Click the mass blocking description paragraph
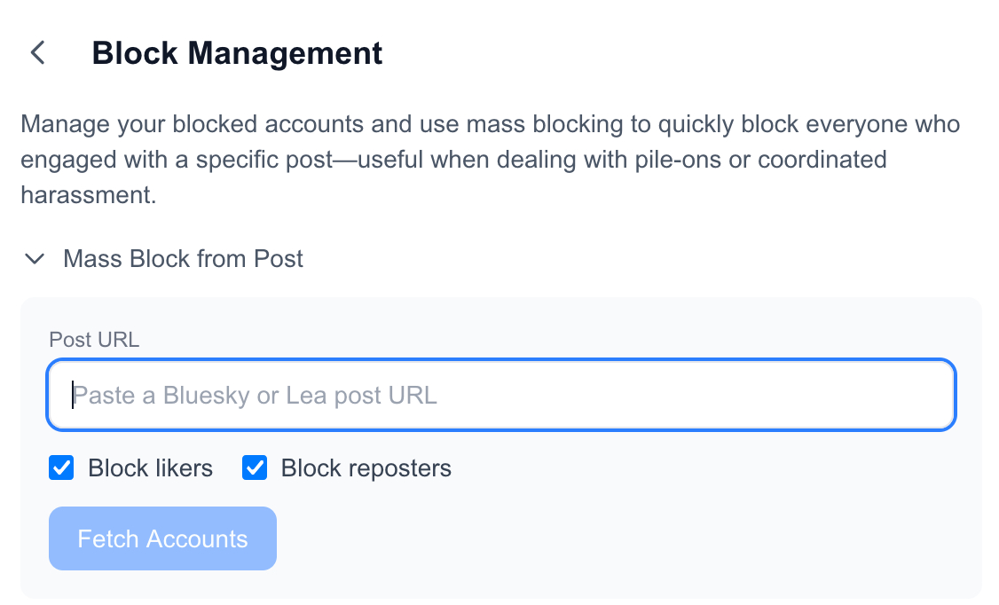This screenshot has width=999, height=605. [x=490, y=159]
